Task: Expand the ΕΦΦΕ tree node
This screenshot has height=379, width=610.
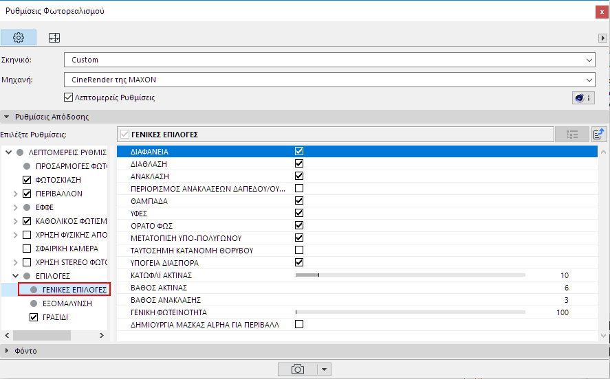Action: pyautogui.click(x=16, y=207)
